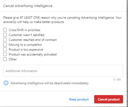
Task: Click the Cancel Advertising Intelligence dialog title
Action: click(28, 6)
